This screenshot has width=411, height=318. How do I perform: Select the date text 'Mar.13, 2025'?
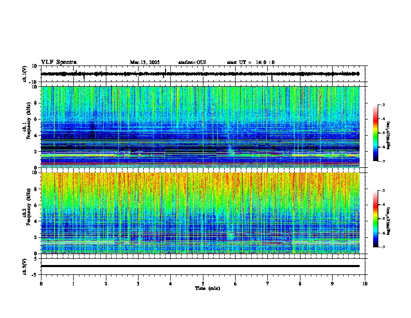pos(145,62)
